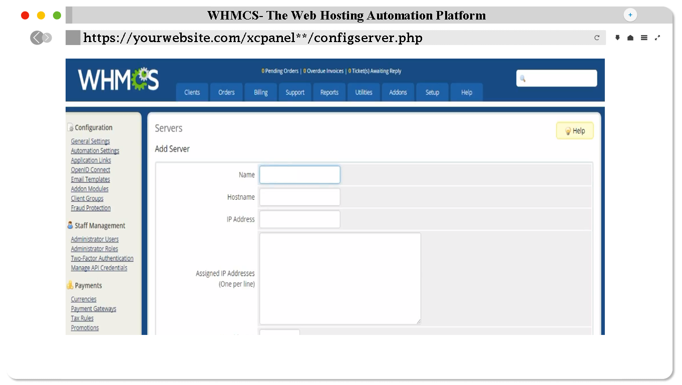Screen dimensions: 682x385
Task: Click the Servers page heading
Action: coord(169,128)
